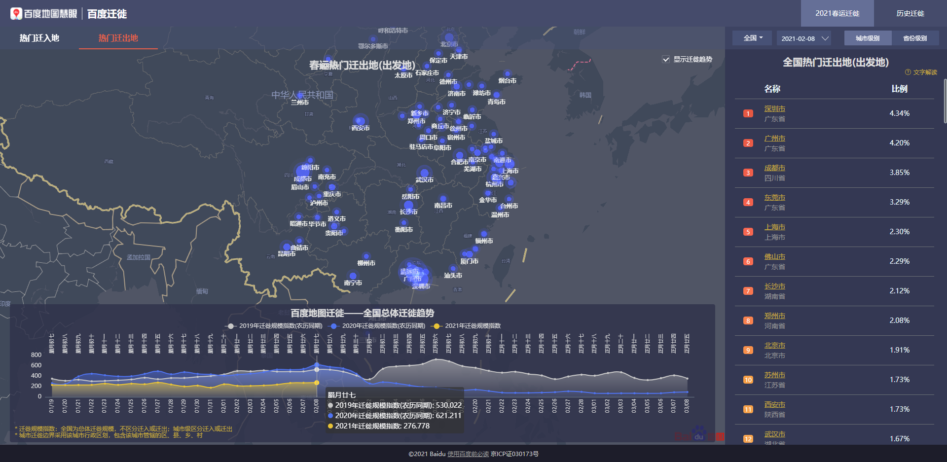Open the 成都市 link in ranking list

pos(774,168)
